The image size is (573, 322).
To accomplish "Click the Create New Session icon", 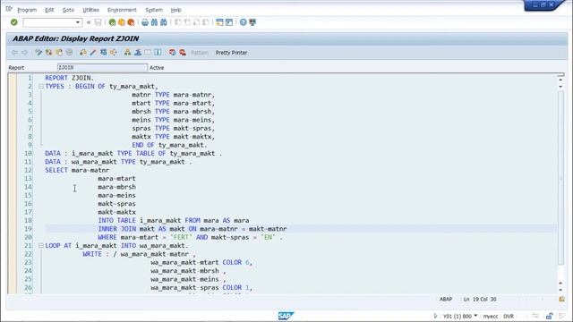I will point(219,22).
